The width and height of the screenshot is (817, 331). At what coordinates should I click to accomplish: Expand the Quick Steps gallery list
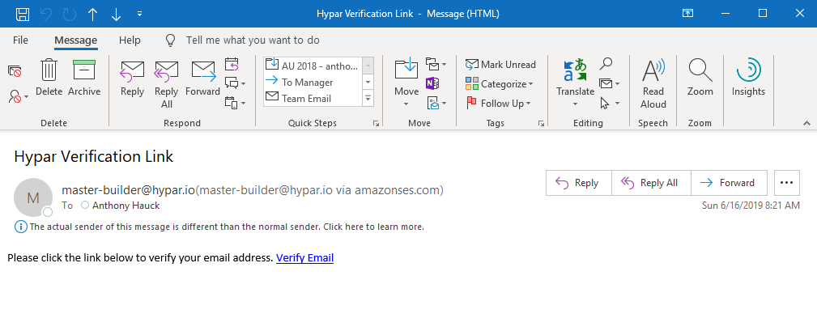tap(368, 98)
